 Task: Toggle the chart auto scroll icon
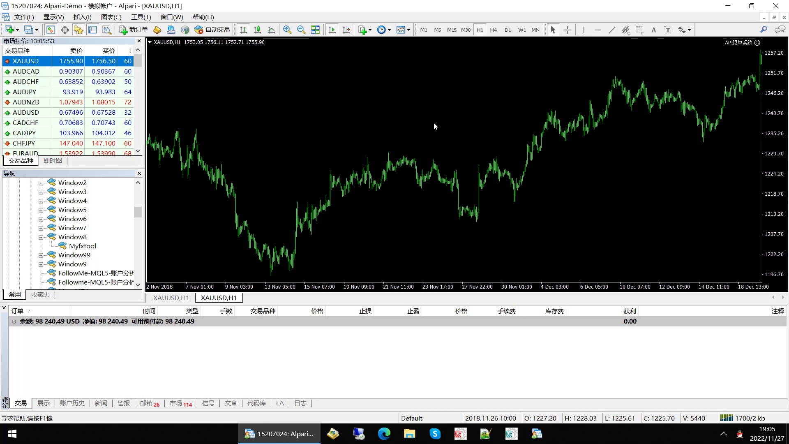(332, 30)
